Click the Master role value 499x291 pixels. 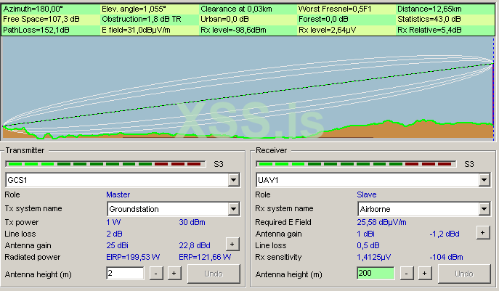[x=118, y=194]
